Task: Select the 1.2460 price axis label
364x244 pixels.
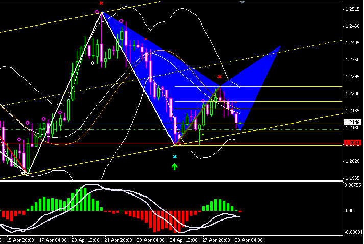Action: point(352,26)
